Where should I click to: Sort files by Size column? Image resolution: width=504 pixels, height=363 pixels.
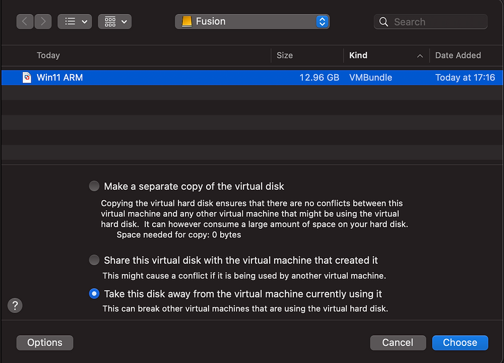(x=284, y=55)
